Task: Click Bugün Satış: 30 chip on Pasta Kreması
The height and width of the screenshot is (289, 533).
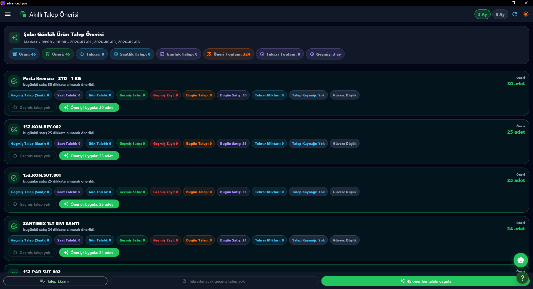Action: tap(233, 95)
